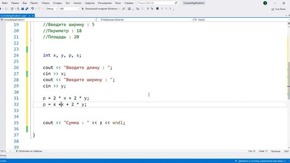Click the editor split plus icon

click(x=289, y=24)
